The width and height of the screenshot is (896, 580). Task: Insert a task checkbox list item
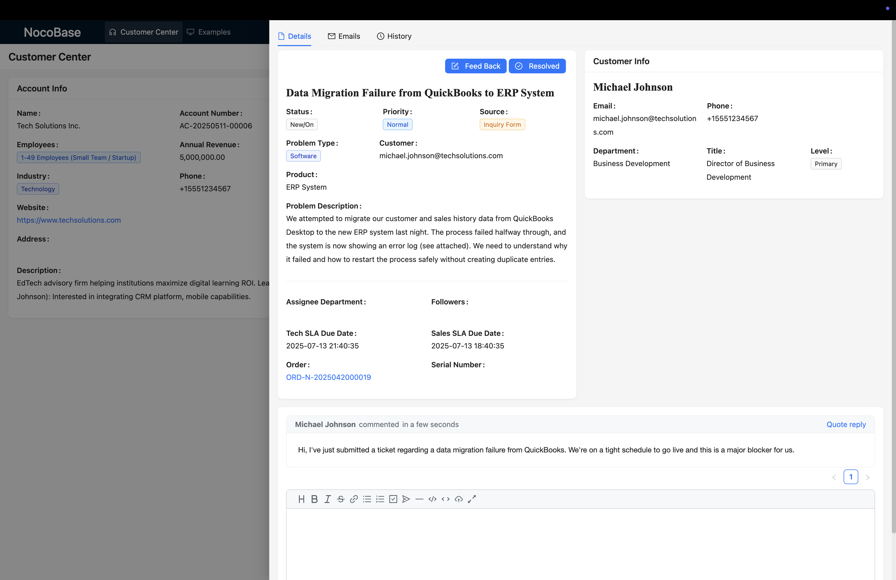pyautogui.click(x=393, y=499)
